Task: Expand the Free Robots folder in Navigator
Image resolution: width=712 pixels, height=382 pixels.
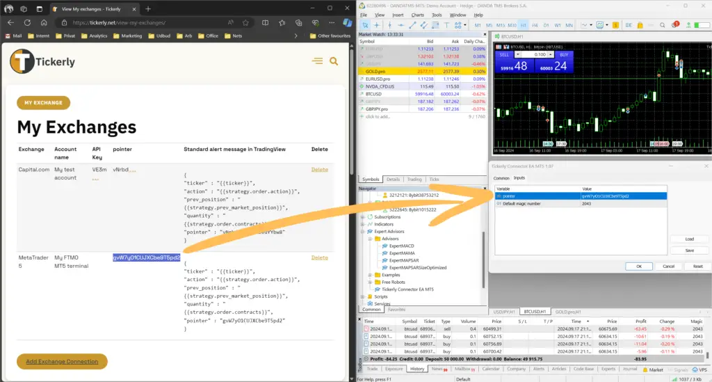Action: pyautogui.click(x=370, y=282)
